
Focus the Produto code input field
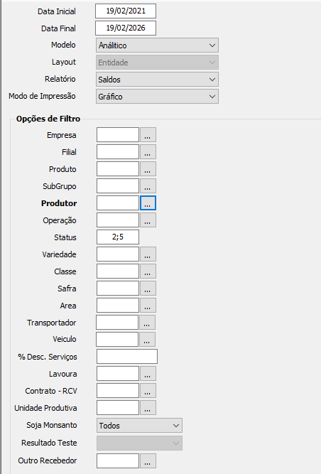pyautogui.click(x=118, y=168)
